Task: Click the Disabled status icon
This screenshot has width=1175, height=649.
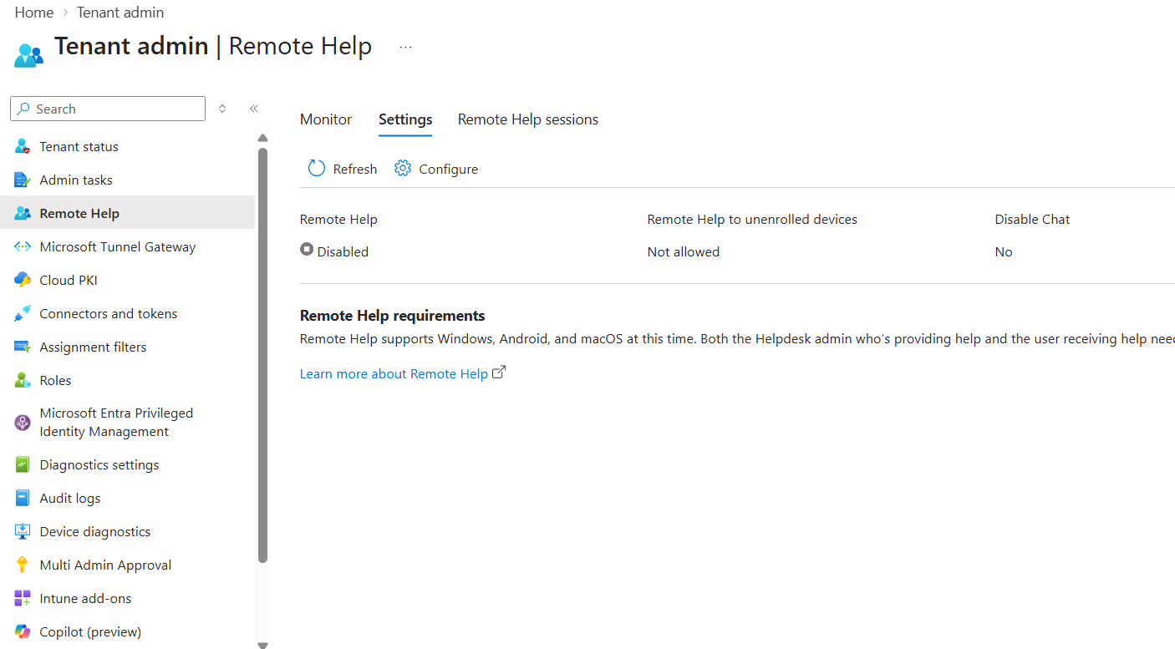Action: (x=307, y=249)
